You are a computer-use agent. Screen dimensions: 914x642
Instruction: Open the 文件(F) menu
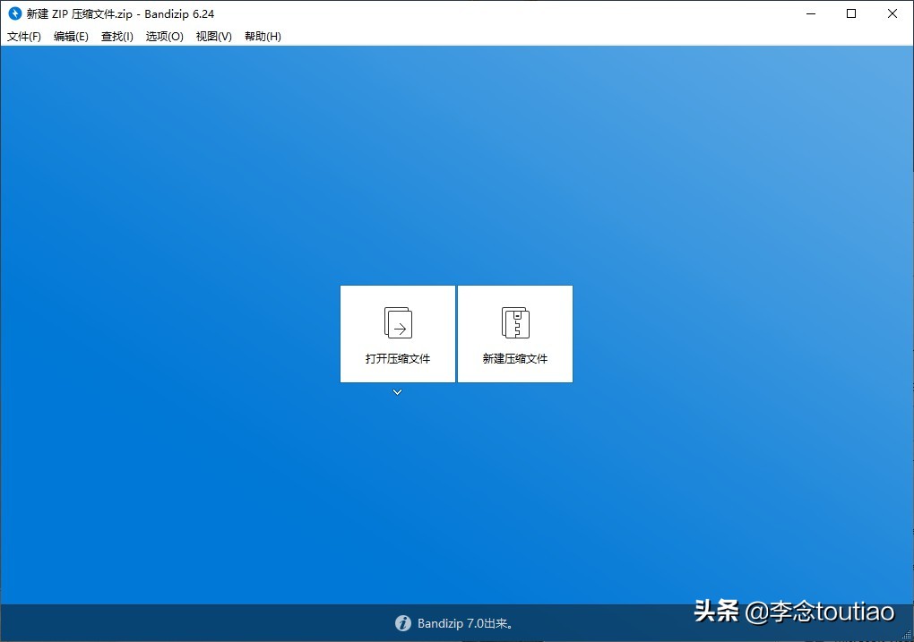(x=24, y=37)
